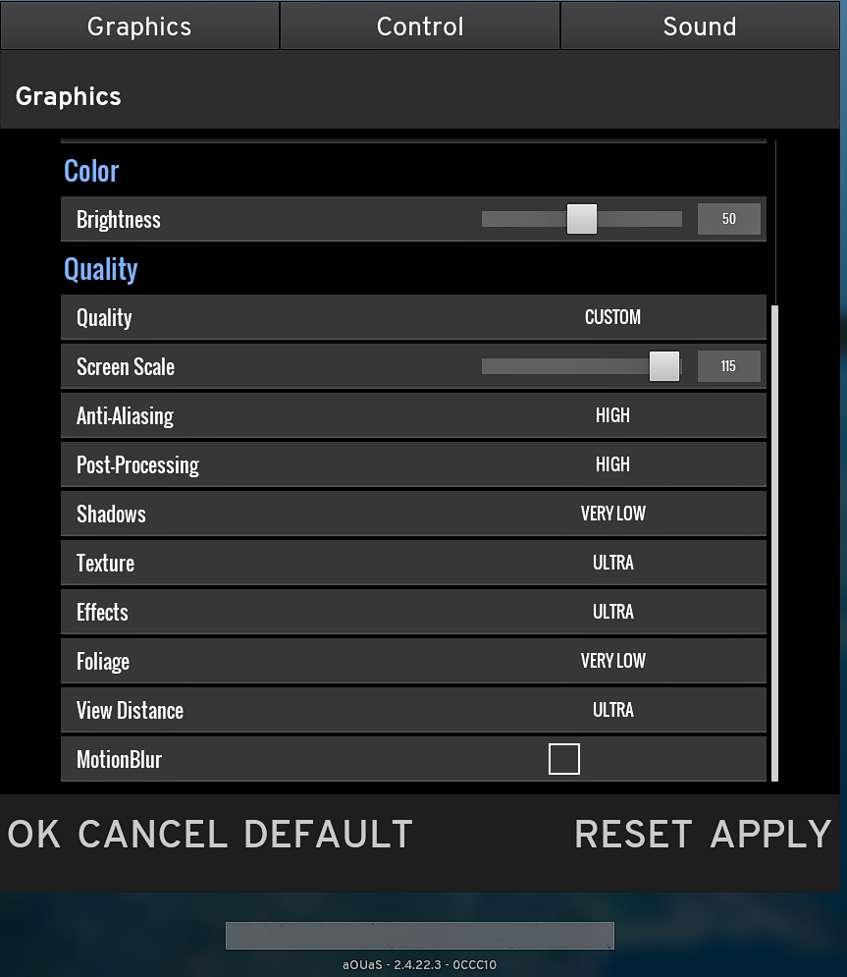The width and height of the screenshot is (847, 977).
Task: Change Shadows setting from VERY LOW
Action: click(612, 514)
